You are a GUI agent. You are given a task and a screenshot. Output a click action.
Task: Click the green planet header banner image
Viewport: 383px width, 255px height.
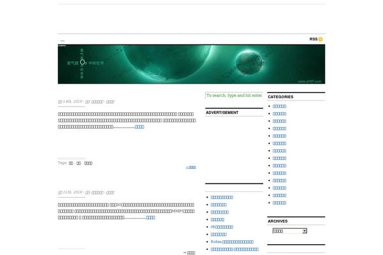tap(191, 64)
